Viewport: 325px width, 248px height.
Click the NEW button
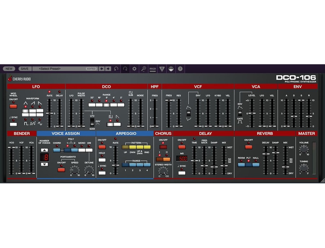(9, 69)
